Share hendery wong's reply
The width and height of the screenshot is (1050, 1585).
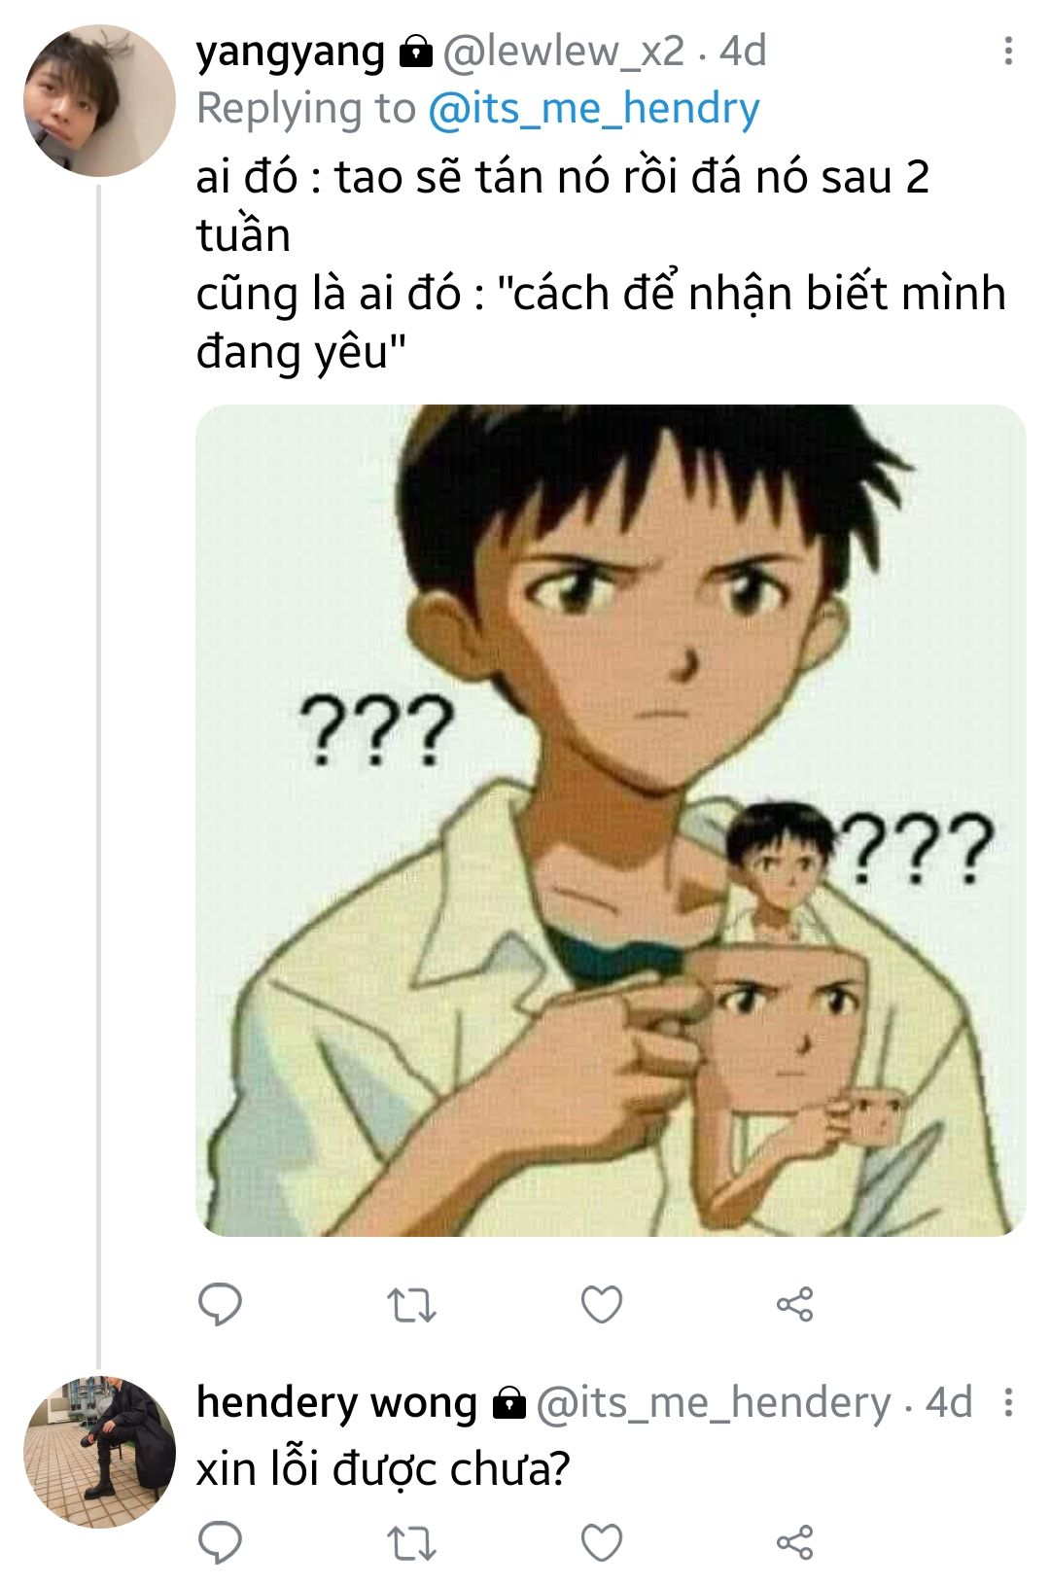794,1542
